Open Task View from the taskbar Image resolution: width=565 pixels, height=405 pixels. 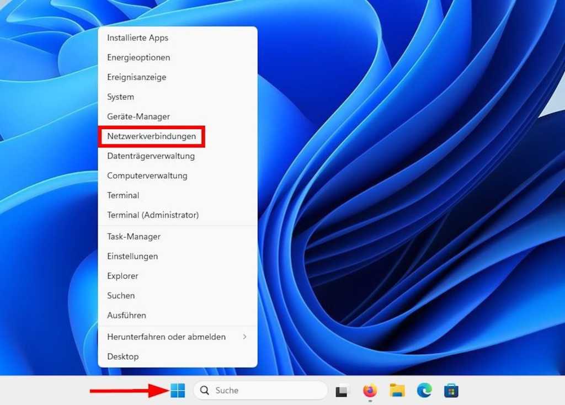coord(343,391)
